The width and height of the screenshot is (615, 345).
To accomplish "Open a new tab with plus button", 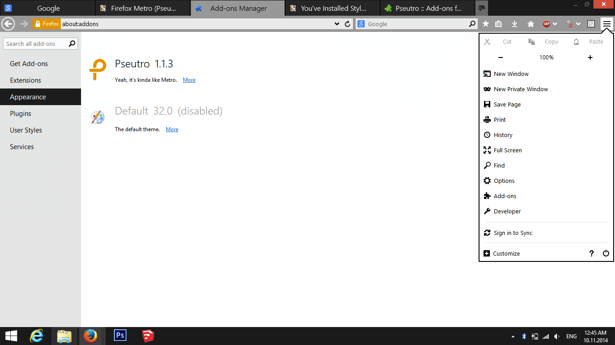I will point(481,8).
